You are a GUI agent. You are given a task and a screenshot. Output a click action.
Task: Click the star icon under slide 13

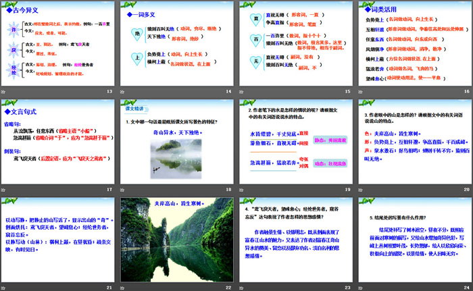5,90
